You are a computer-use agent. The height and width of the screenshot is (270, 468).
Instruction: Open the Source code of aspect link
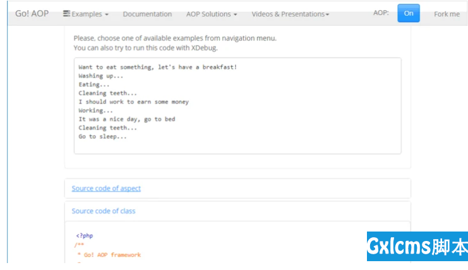pos(106,188)
